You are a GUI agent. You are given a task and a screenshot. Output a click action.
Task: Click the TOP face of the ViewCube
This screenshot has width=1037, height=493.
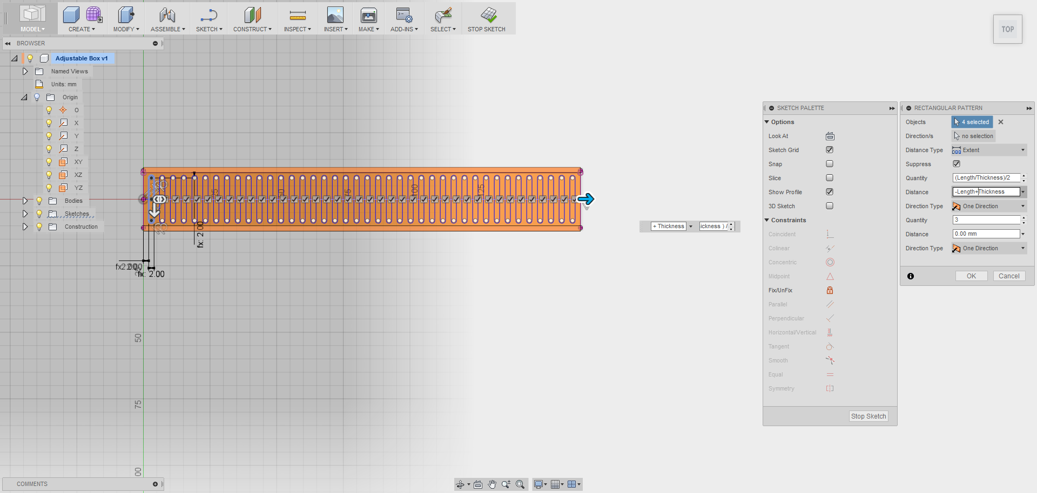point(1008,29)
